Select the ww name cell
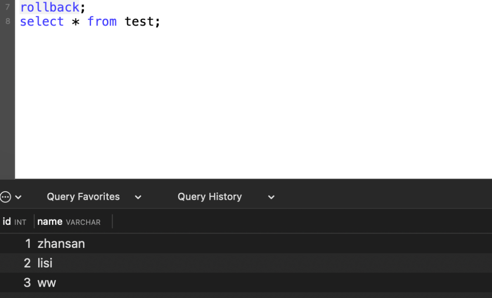 [46, 283]
